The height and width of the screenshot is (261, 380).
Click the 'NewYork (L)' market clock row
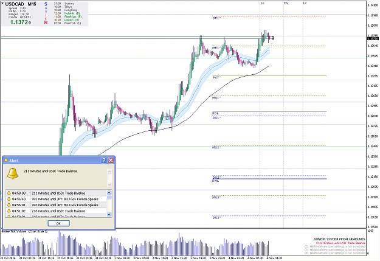tap(67, 23)
